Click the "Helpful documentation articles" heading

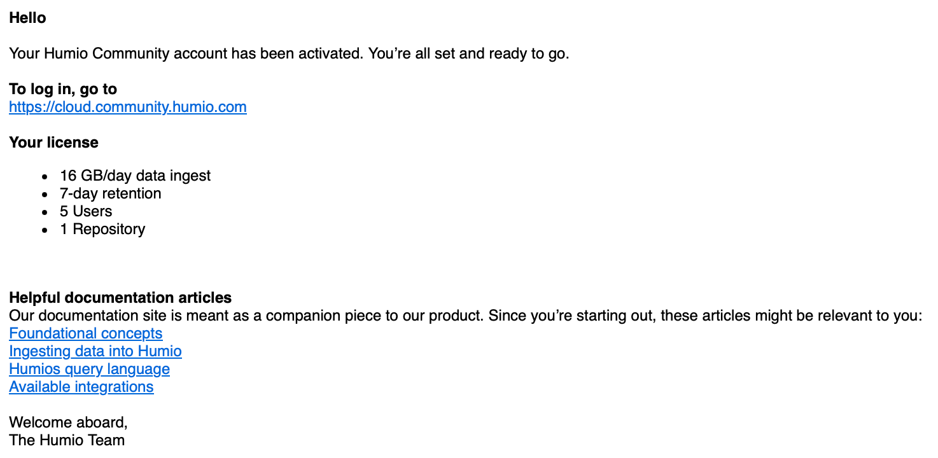click(120, 298)
